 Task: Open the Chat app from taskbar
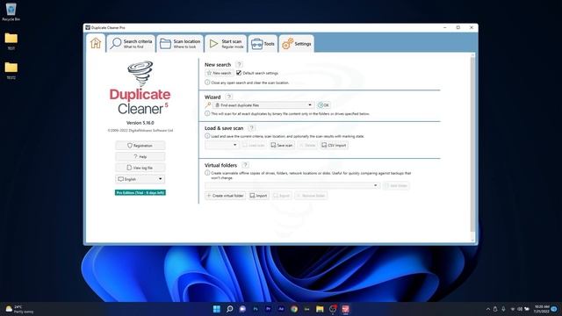[242, 309]
